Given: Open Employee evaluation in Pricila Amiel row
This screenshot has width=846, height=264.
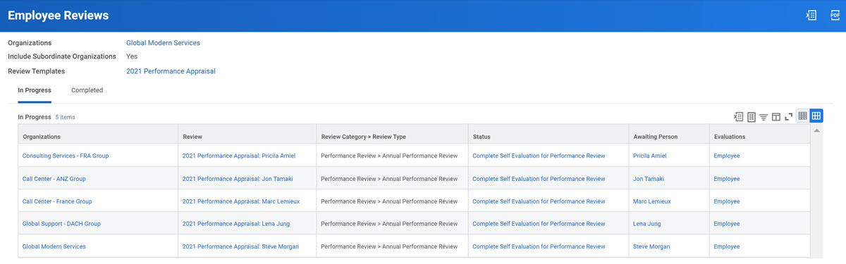Looking at the screenshot, I should [727, 156].
